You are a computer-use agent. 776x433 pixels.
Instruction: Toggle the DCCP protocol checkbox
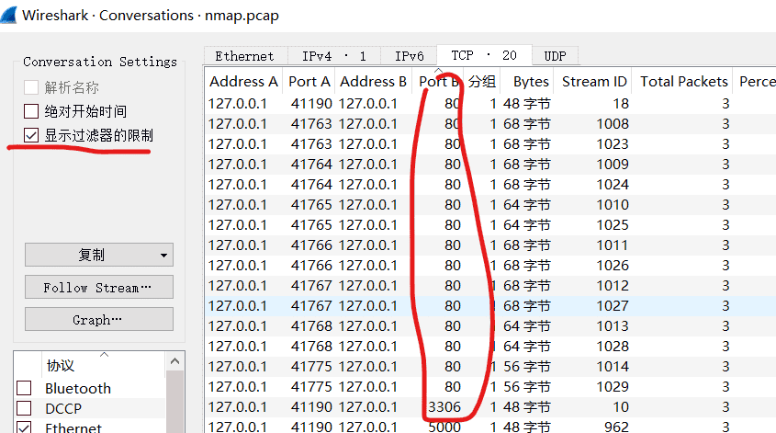click(25, 409)
